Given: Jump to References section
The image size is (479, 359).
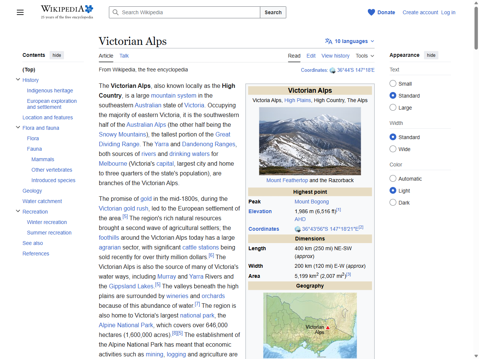Looking at the screenshot, I should (x=36, y=254).
